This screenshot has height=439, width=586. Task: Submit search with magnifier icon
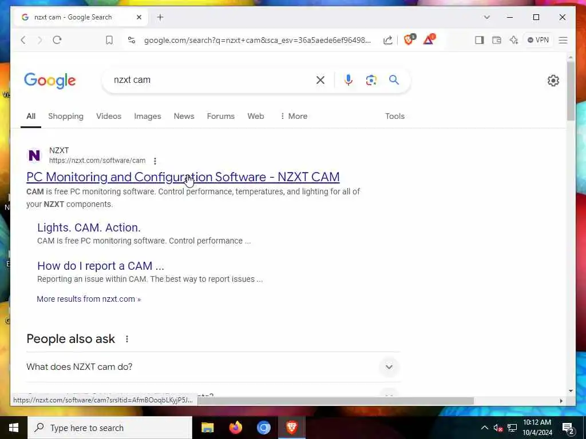click(x=394, y=80)
